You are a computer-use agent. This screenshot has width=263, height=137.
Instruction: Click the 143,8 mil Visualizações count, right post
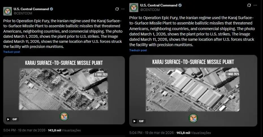193,132
